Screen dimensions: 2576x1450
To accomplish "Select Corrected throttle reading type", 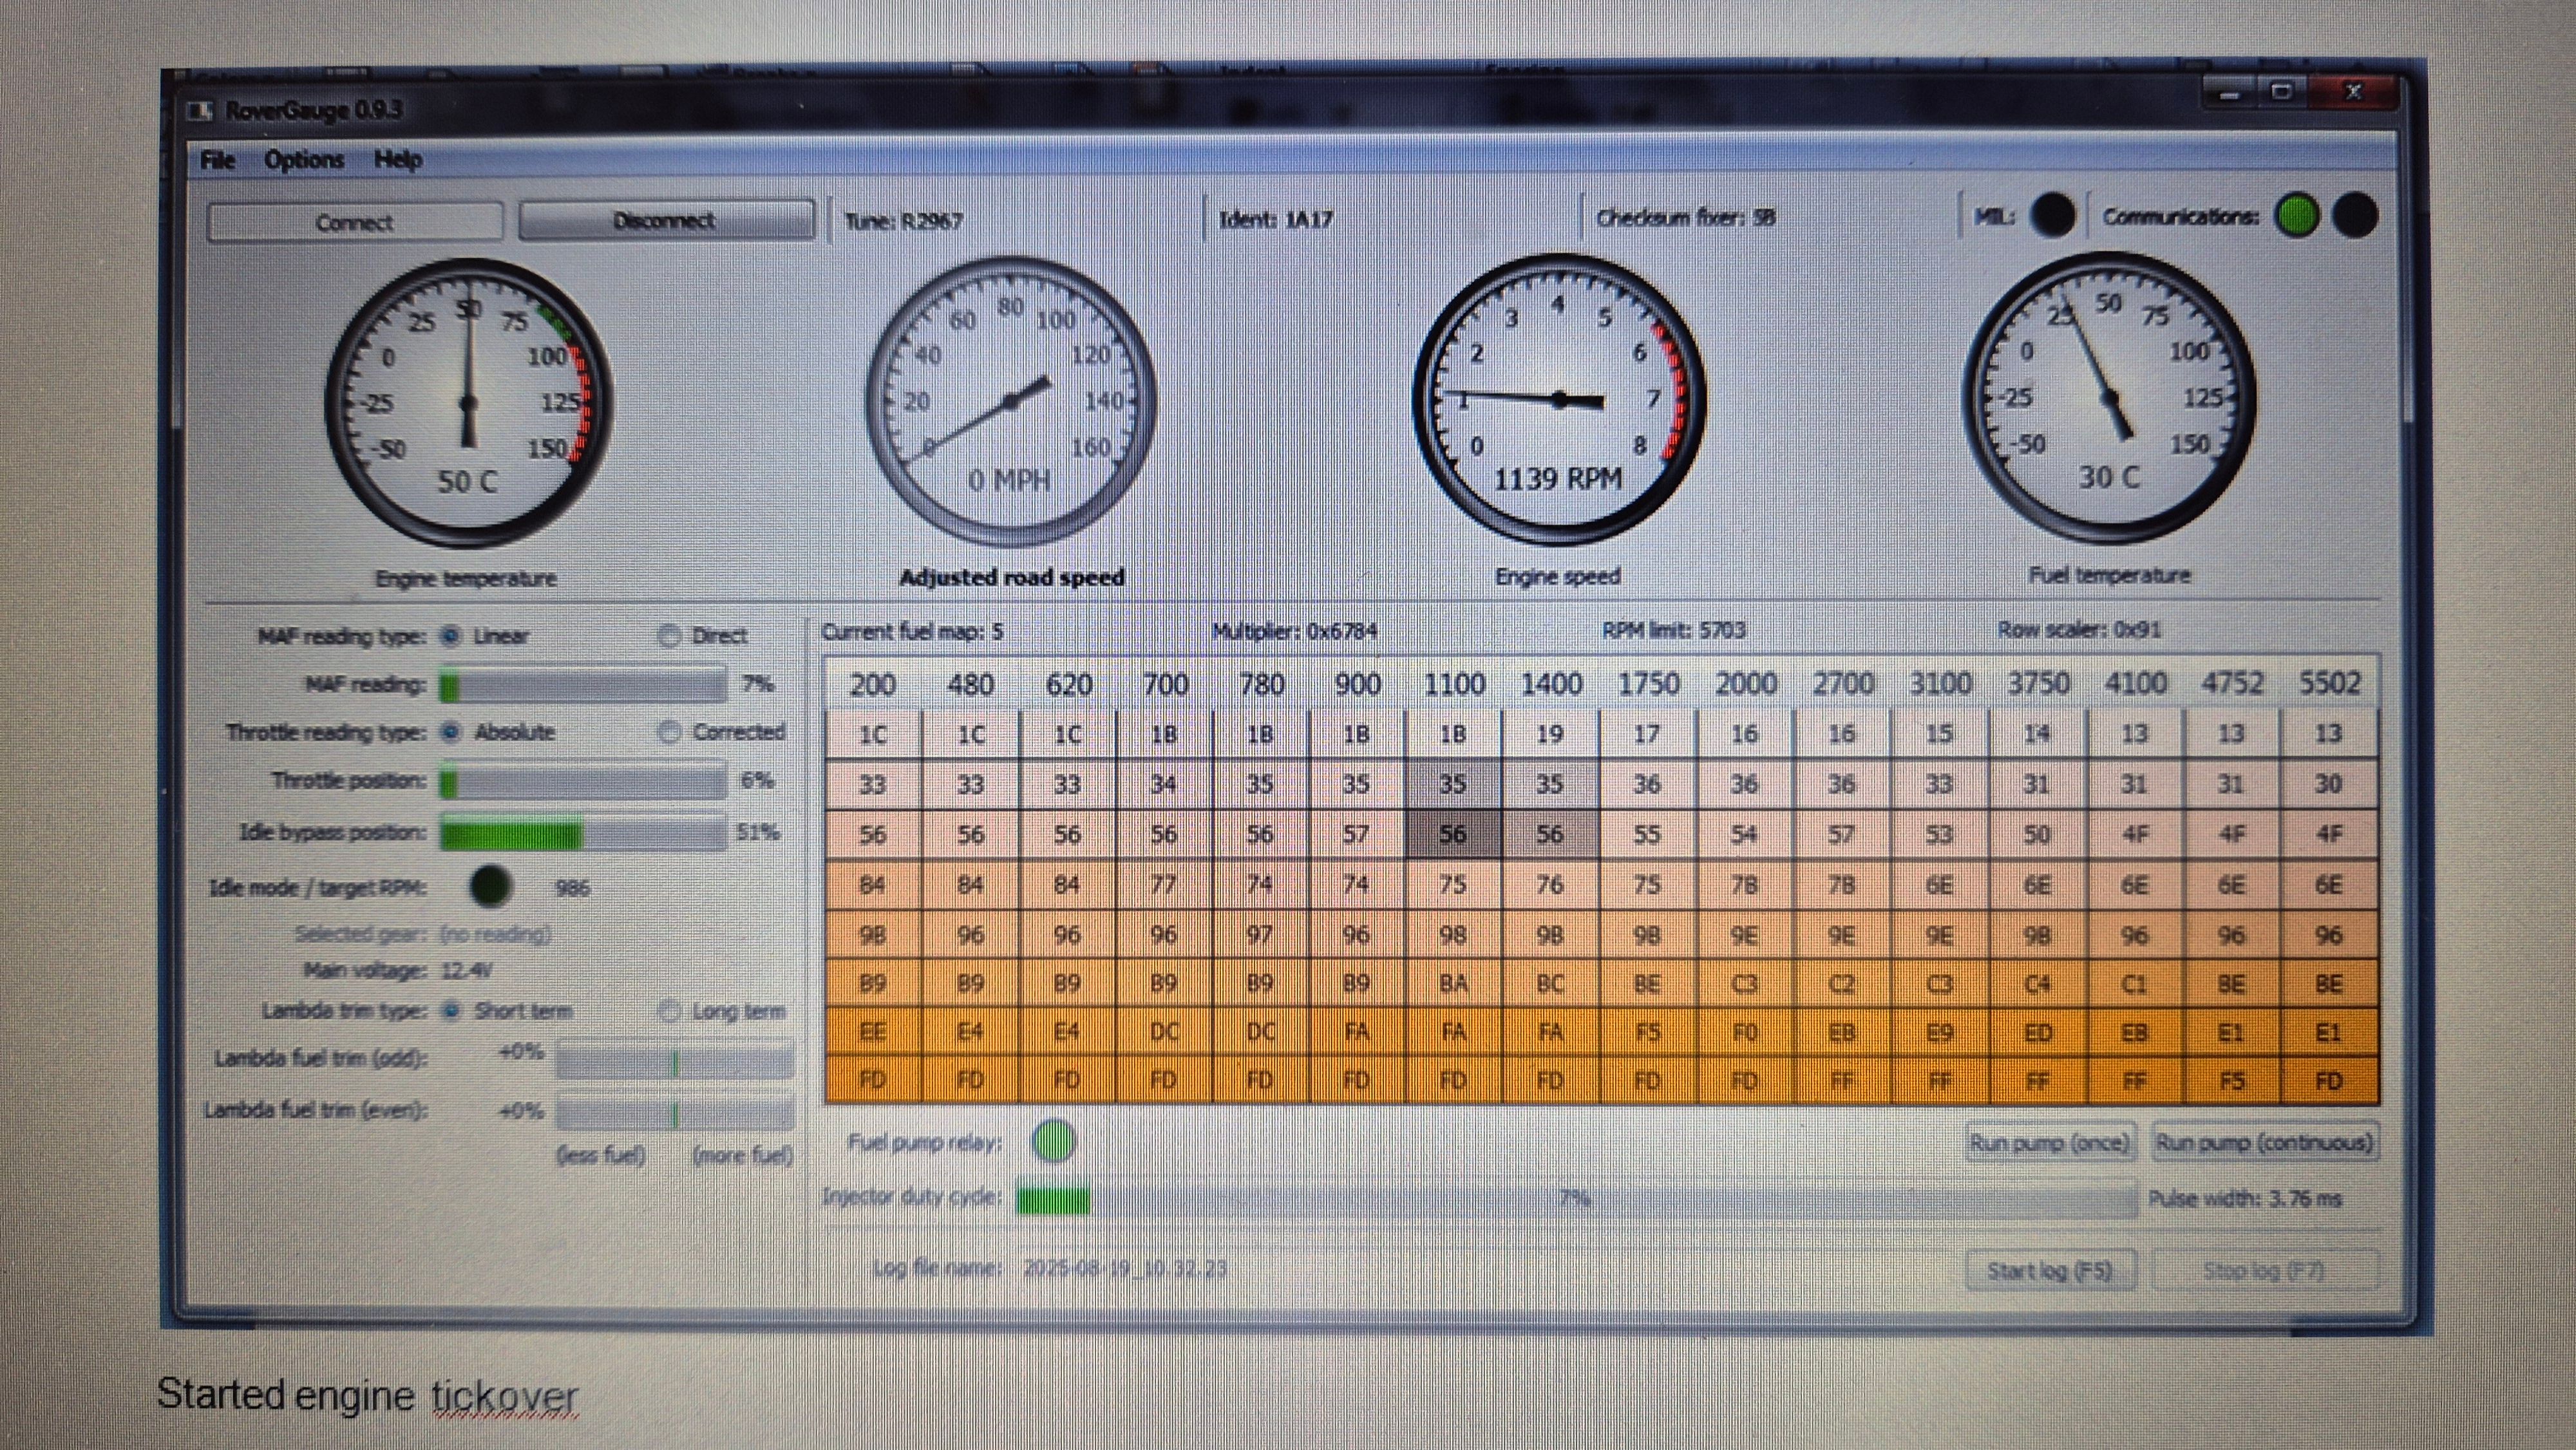I will 669,732.
